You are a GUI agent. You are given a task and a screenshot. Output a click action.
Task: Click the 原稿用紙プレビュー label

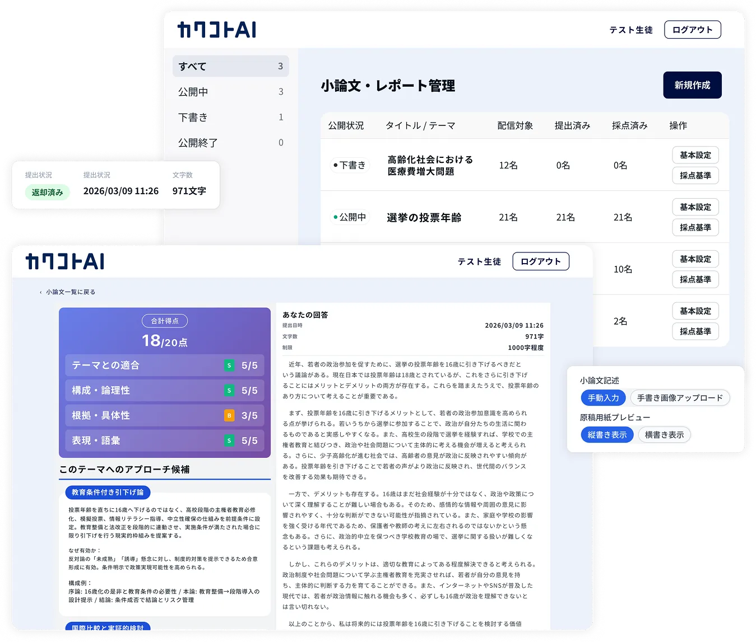[615, 417]
